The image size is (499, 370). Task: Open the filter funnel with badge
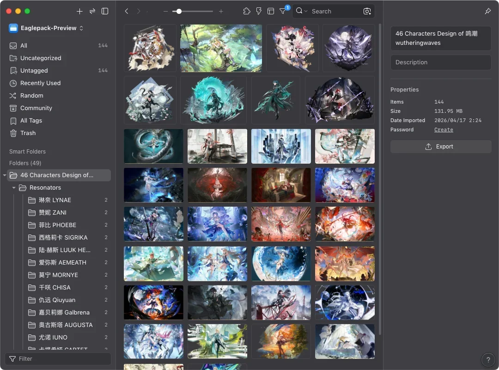283,11
